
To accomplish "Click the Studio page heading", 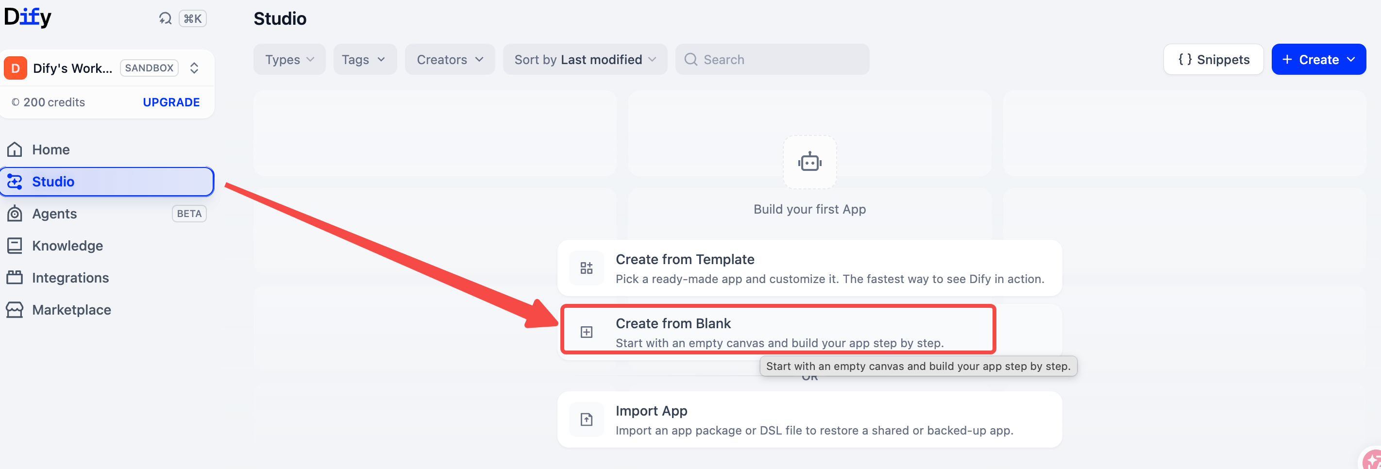I will click(280, 19).
